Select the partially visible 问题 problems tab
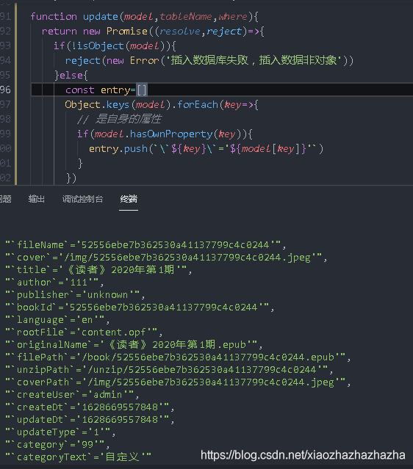The height and width of the screenshot is (469, 413). pos(5,199)
